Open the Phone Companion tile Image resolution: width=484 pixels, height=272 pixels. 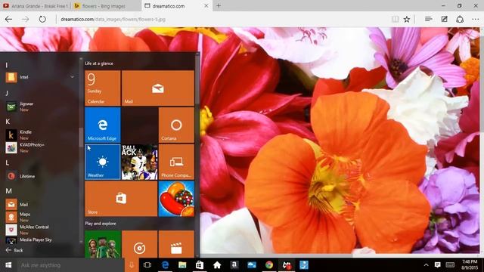176,162
